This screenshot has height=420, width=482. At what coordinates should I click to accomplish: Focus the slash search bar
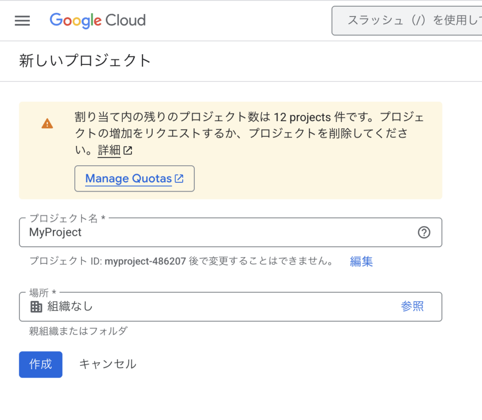[407, 21]
